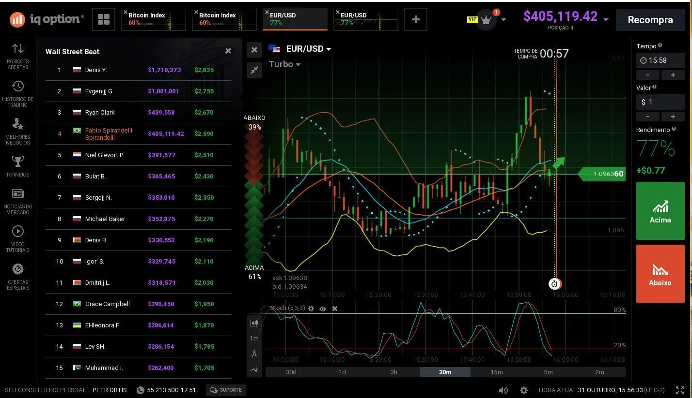Viewport: 692px width, 398px height.
Task: Add a new asset tab with plus
Action: click(x=415, y=19)
